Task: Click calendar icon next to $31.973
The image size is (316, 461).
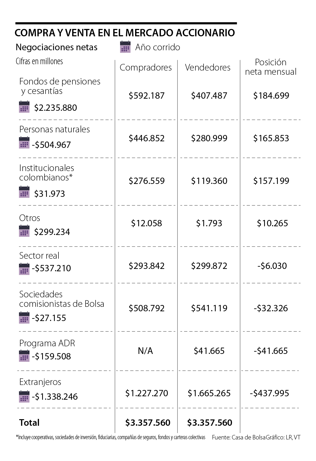Action: point(24,192)
